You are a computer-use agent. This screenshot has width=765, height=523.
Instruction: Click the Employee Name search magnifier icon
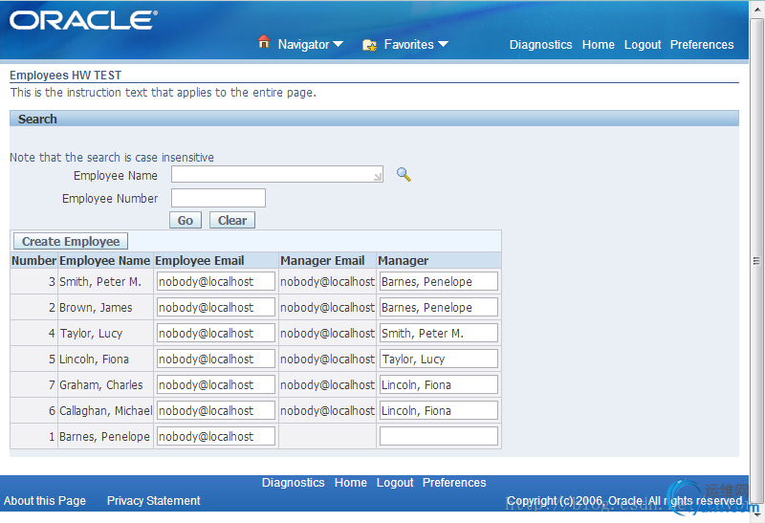(404, 175)
